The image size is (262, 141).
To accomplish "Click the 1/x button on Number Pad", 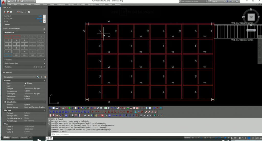I will click(x=41, y=37).
